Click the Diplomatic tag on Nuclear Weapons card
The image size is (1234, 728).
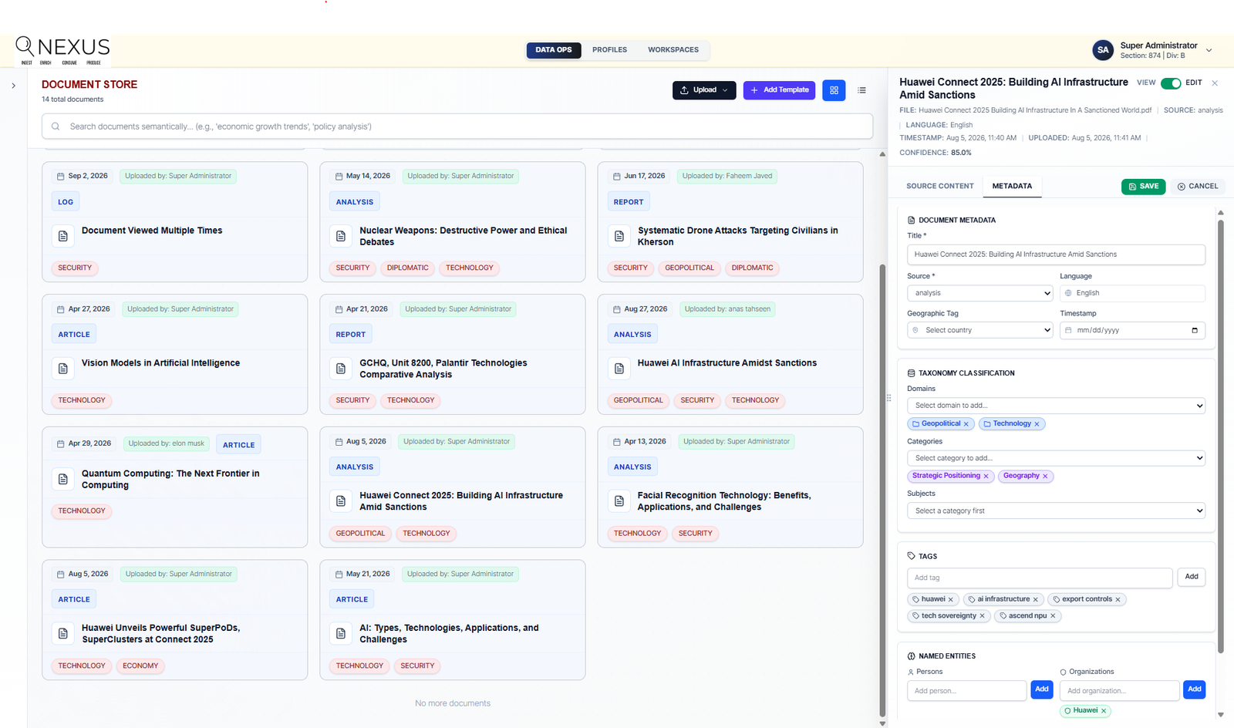coord(407,268)
